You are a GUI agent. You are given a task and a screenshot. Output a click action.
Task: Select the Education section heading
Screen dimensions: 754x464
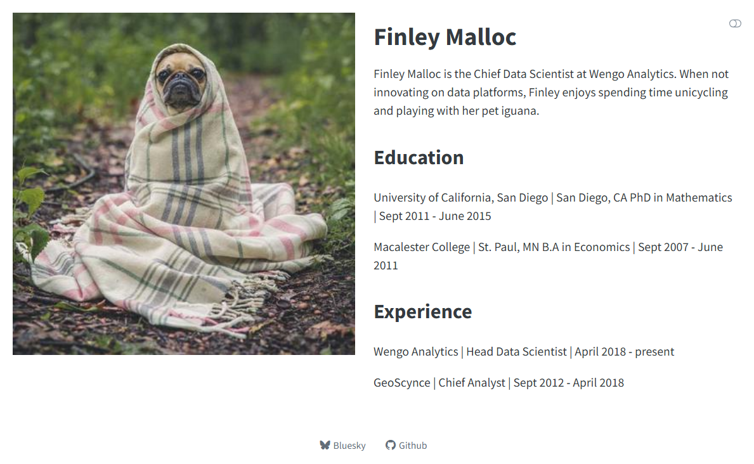(x=419, y=157)
